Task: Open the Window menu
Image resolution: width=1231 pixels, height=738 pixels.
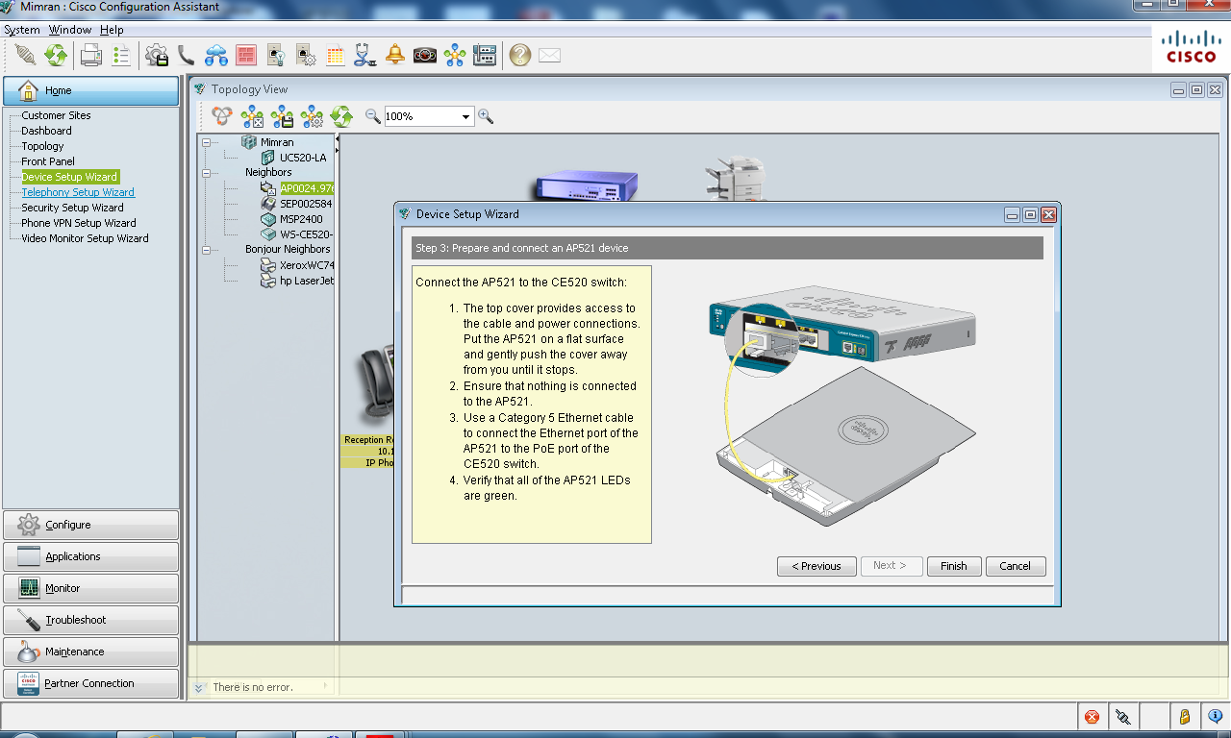Action: (70, 30)
